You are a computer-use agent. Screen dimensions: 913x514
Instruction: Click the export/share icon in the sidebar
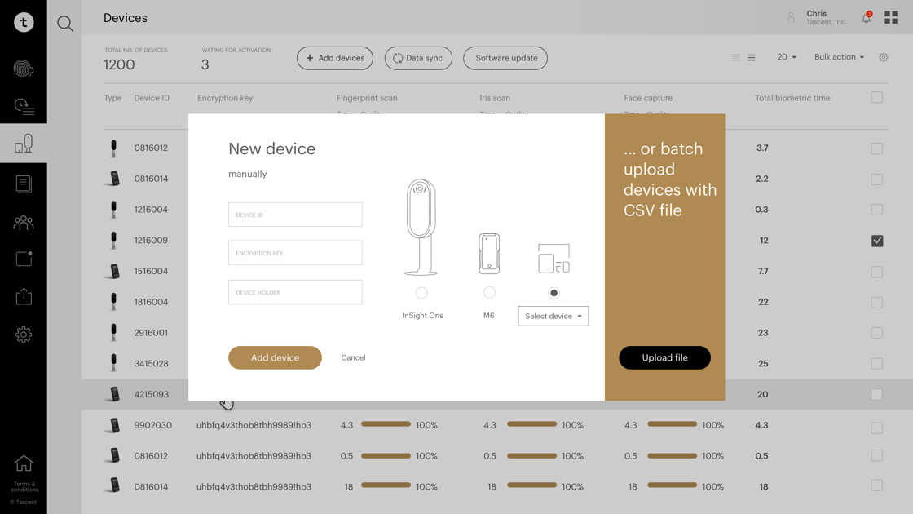point(24,296)
